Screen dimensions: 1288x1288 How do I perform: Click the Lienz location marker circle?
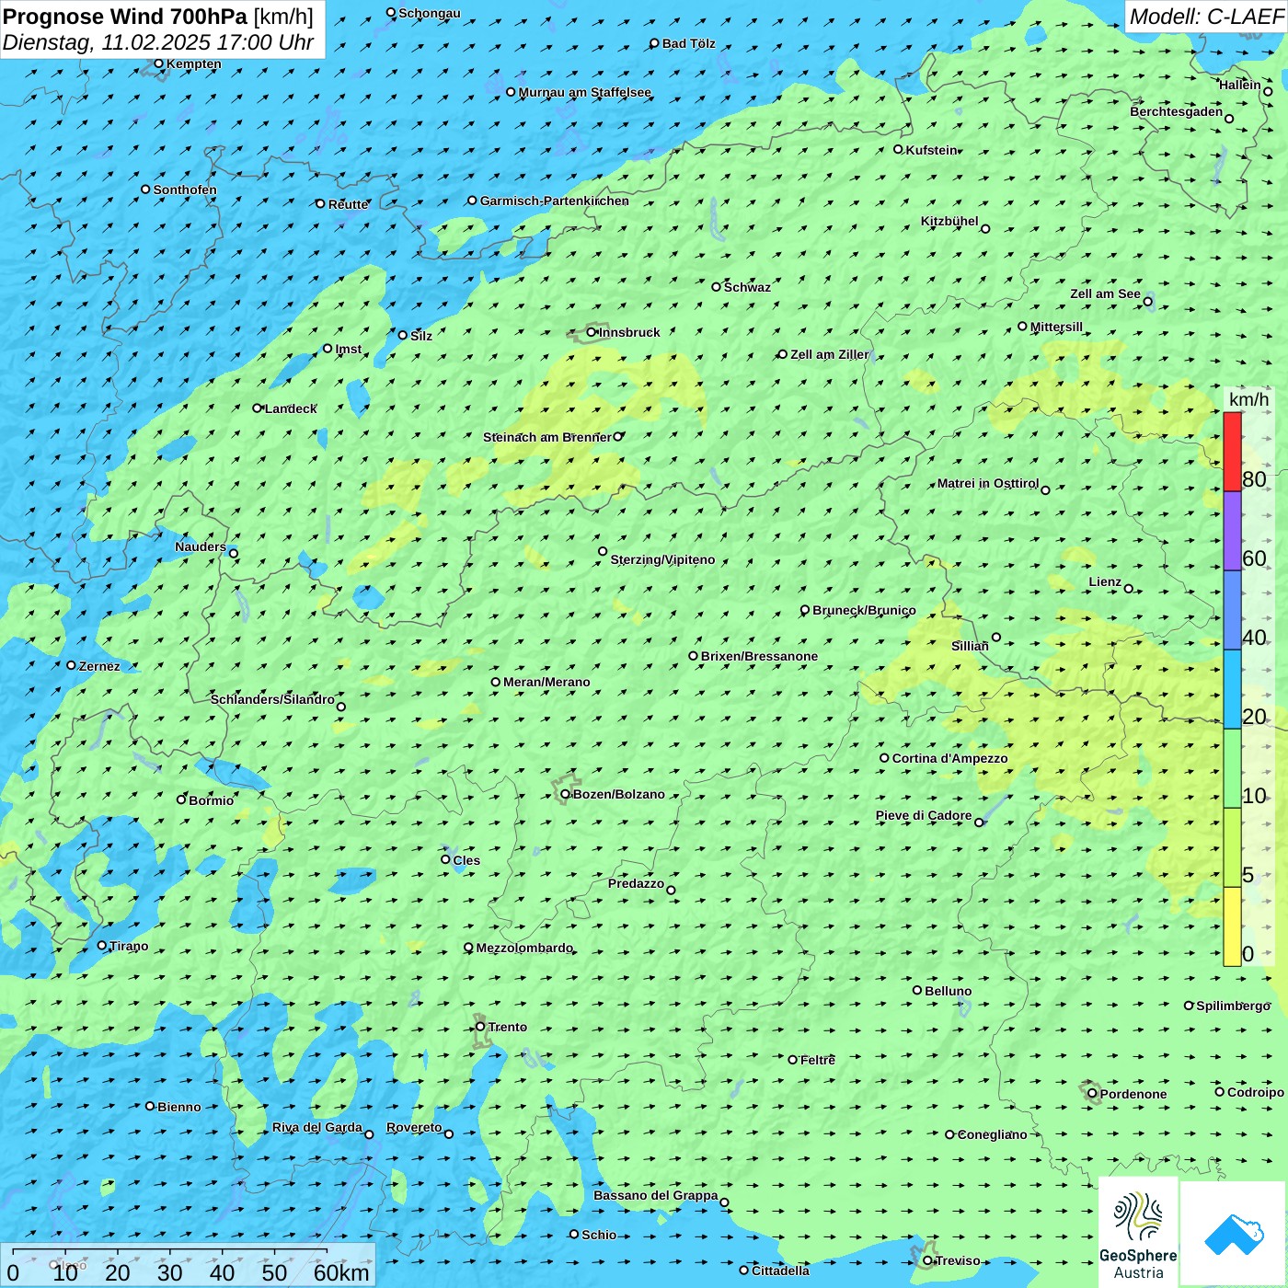[1129, 589]
